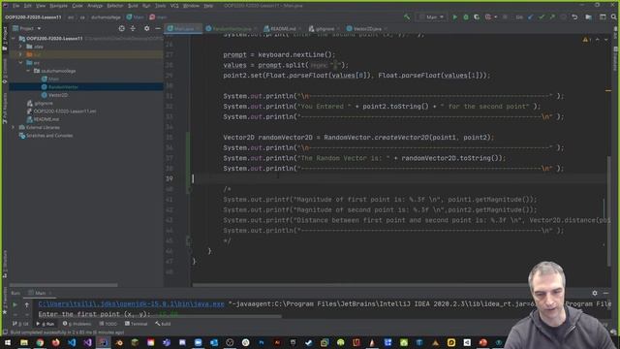Click the editor warnings indicator icon

[585, 40]
